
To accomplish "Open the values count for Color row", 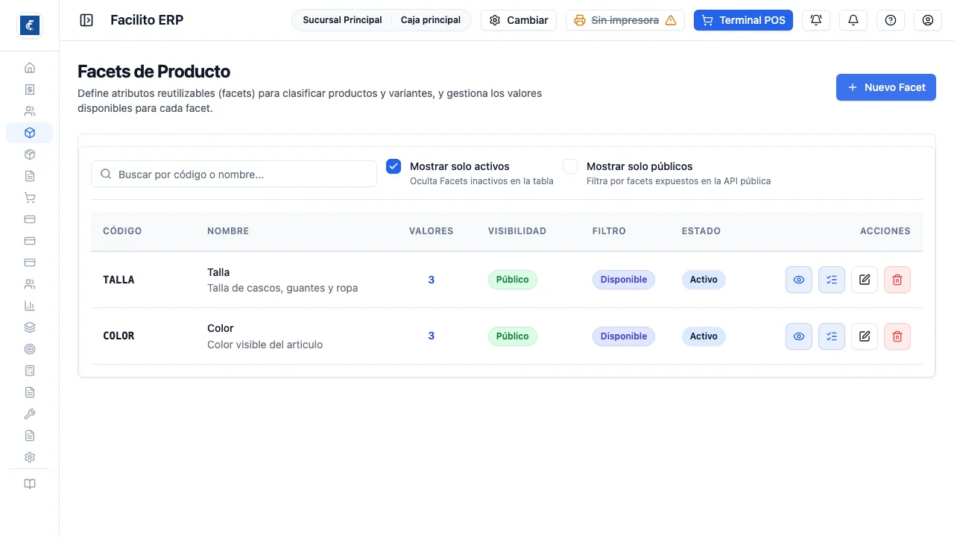I will coord(432,336).
